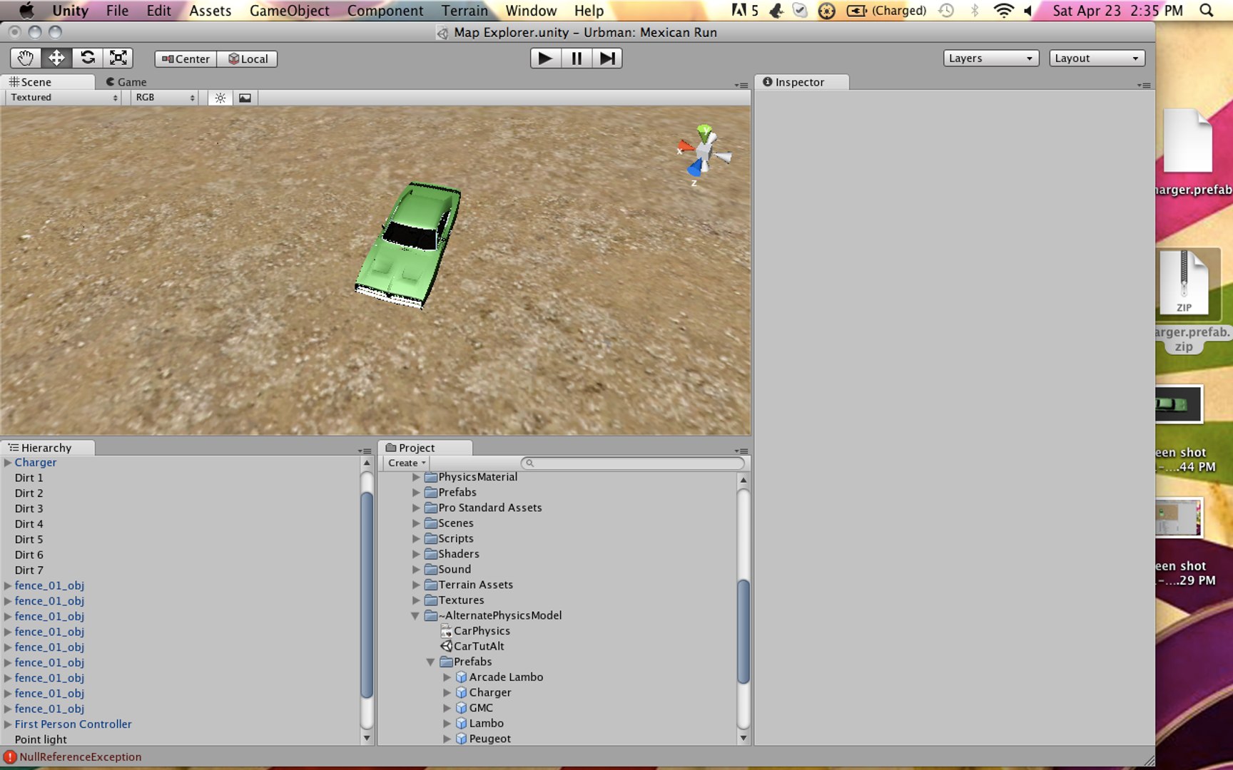This screenshot has width=1233, height=770.
Task: Click the Textures folder icon
Action: 431,600
